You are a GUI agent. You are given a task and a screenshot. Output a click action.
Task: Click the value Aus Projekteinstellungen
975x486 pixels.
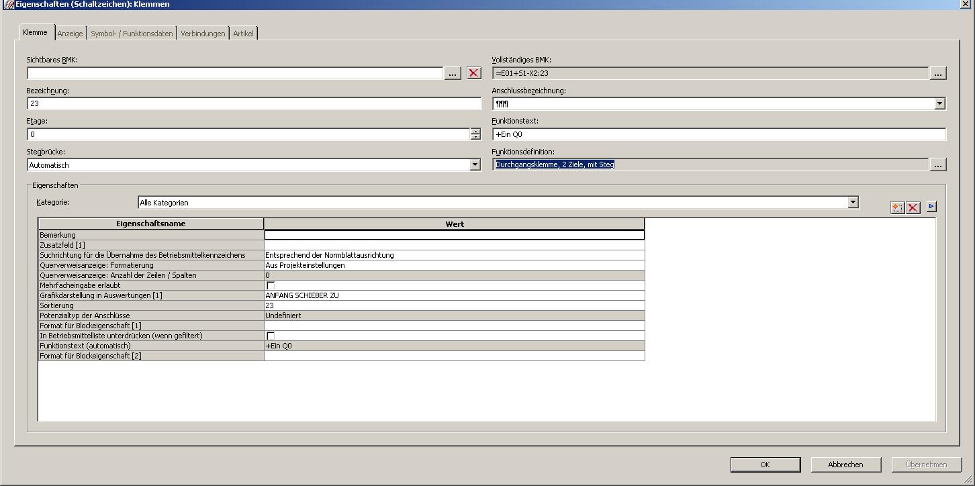(455, 265)
